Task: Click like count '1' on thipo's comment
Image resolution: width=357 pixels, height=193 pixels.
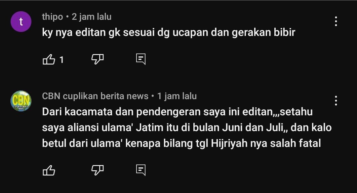Action: coord(61,60)
